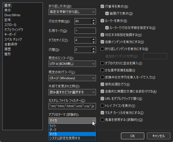Screen dimensions: 173x142
Task: Open the 既定の改行コード dropdown
Action: pyautogui.click(x=72, y=78)
